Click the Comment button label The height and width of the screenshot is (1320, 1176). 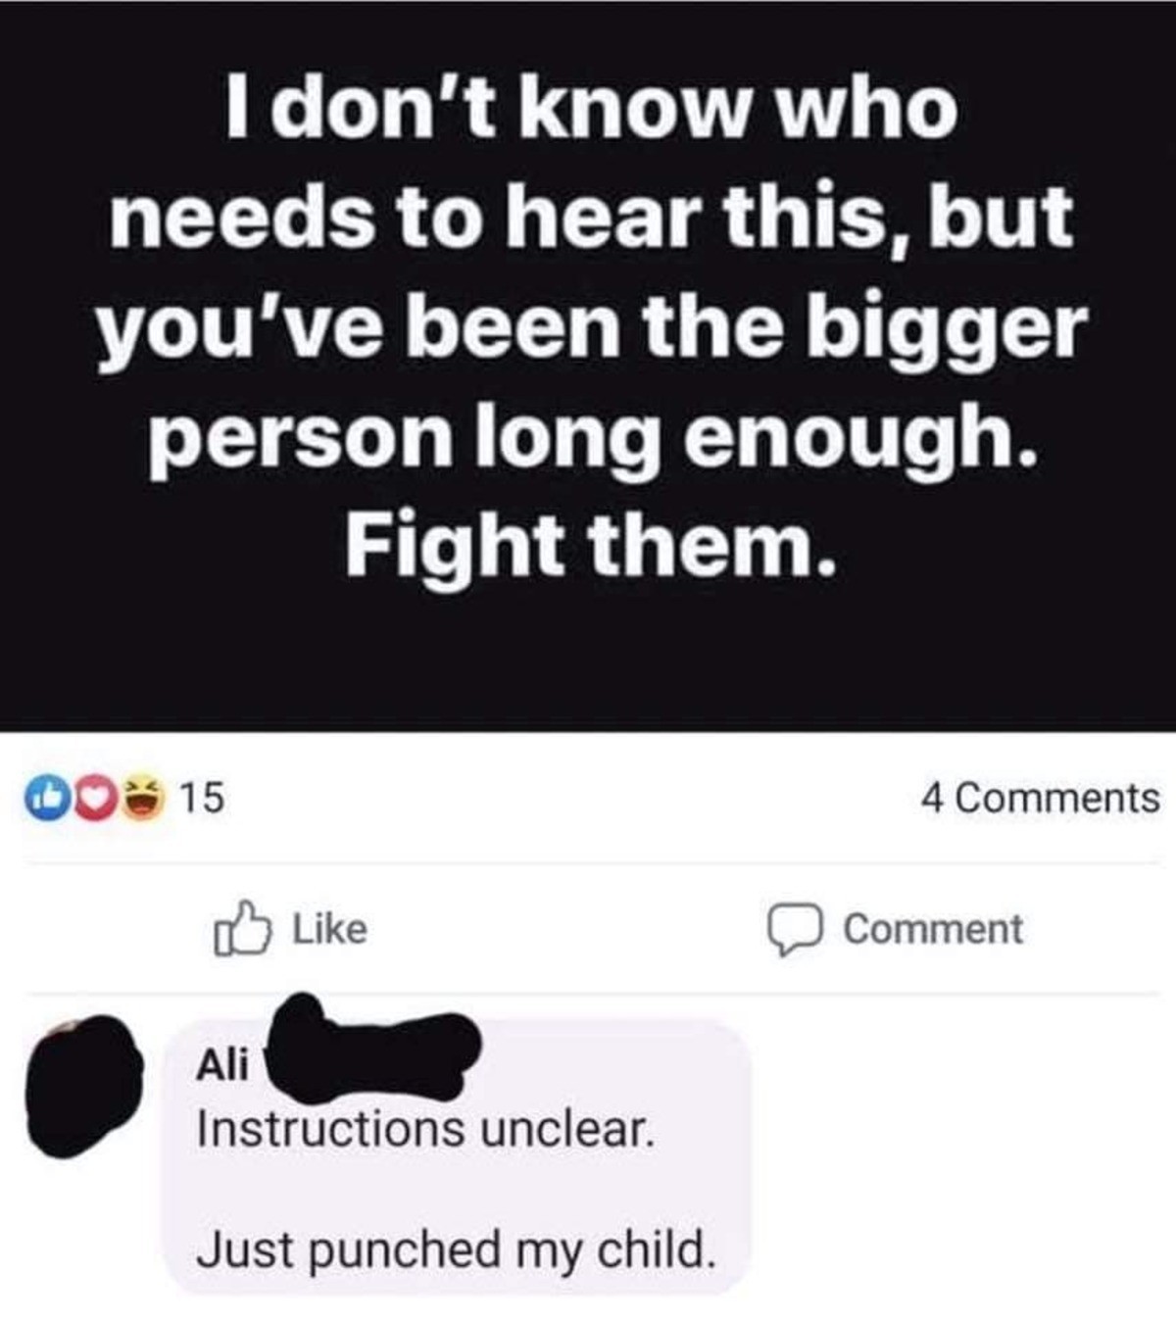pos(933,929)
